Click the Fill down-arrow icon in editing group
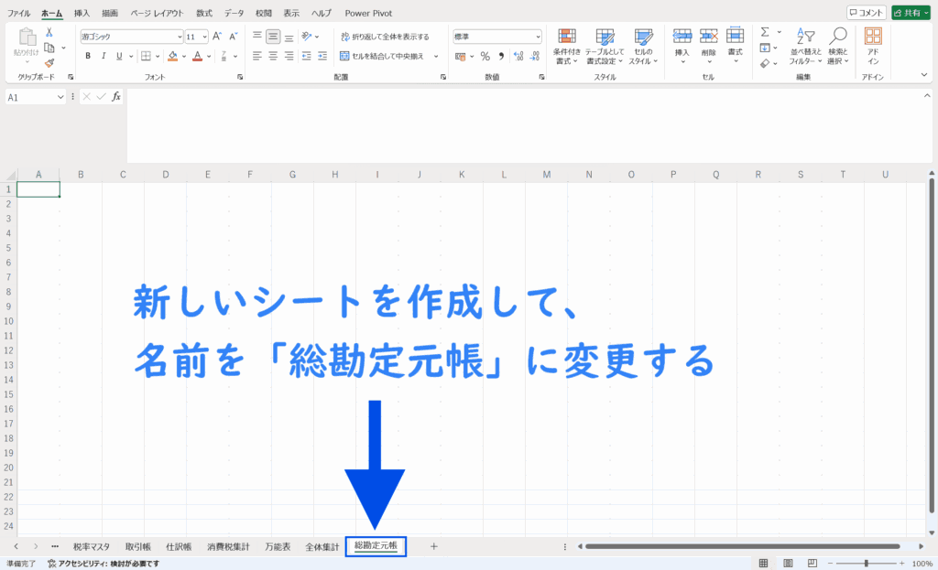938x570 pixels. pos(765,48)
